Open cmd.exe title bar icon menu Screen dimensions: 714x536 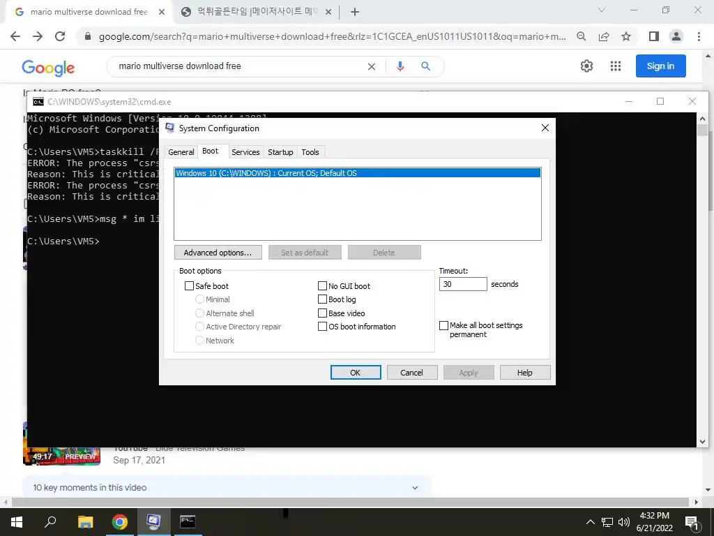coord(38,102)
